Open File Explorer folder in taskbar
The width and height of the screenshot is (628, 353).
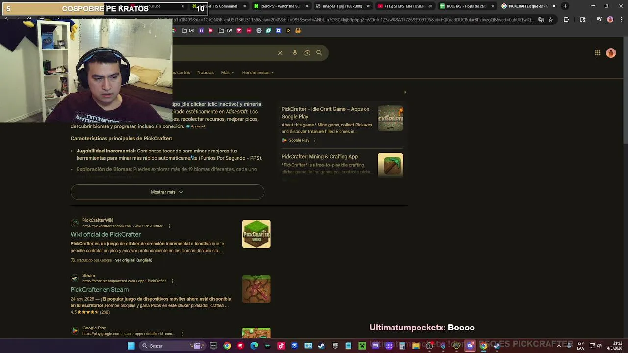pyautogui.click(x=416, y=346)
